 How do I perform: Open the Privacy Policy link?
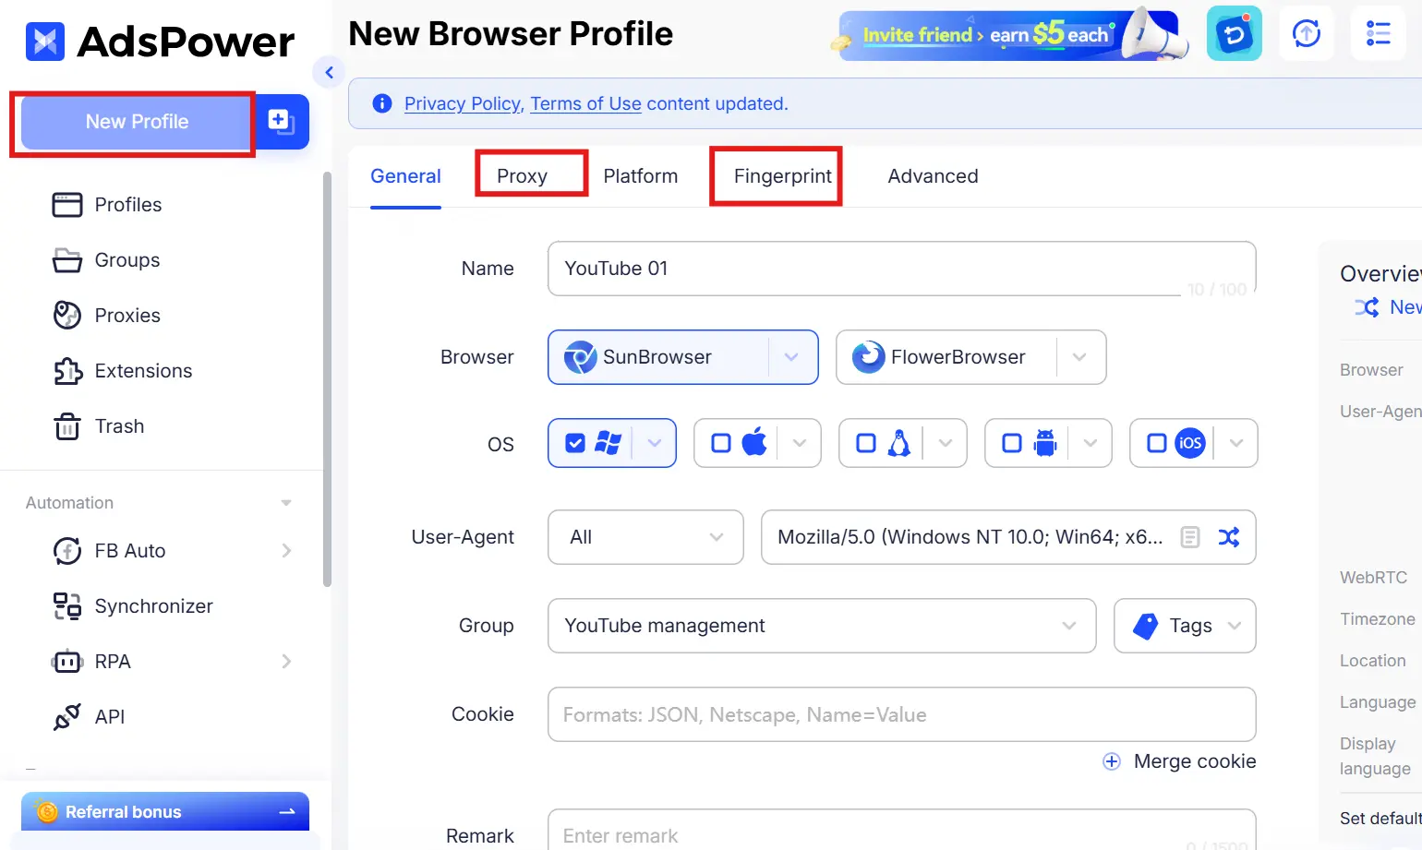click(463, 103)
